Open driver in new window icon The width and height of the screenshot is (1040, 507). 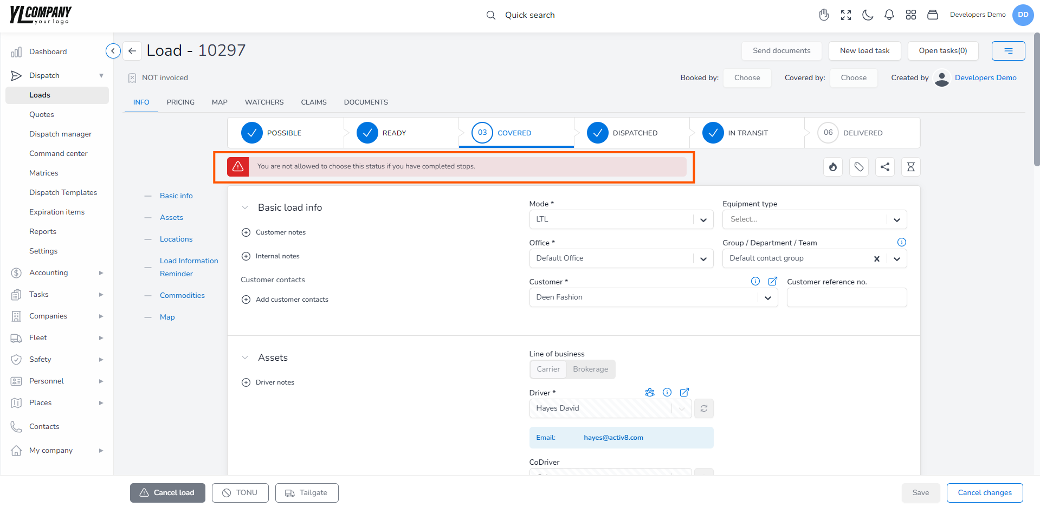click(684, 392)
